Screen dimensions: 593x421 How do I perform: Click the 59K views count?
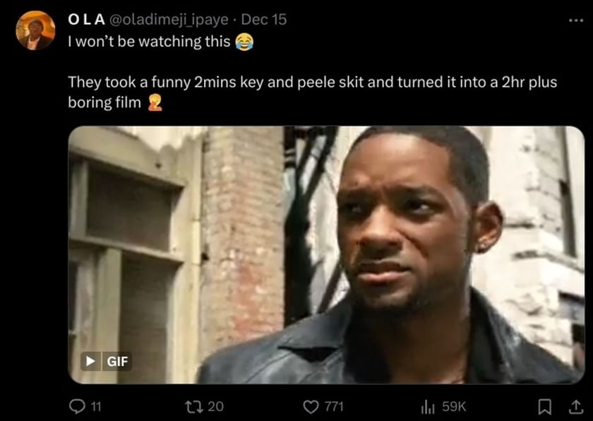[x=454, y=406]
